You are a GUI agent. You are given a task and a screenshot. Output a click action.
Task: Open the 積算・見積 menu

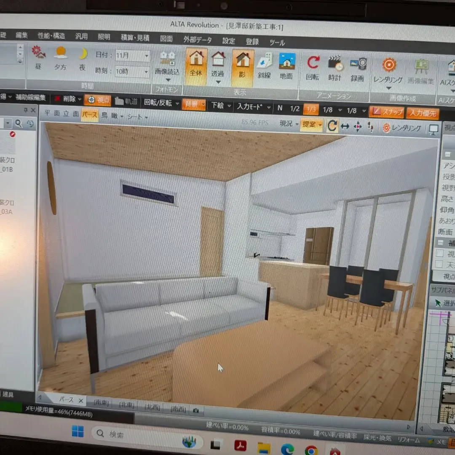click(135, 38)
